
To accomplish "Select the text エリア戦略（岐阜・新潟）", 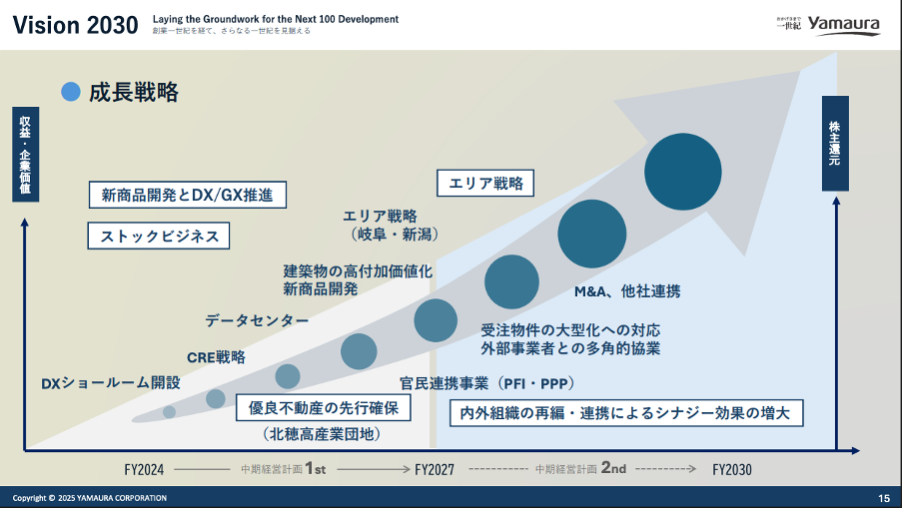I will 393,225.
